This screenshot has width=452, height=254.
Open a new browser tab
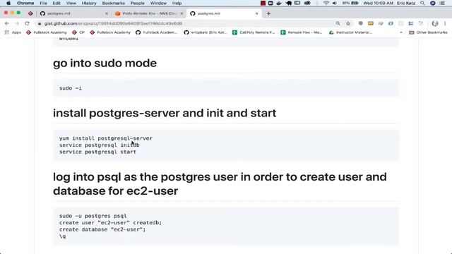click(268, 13)
